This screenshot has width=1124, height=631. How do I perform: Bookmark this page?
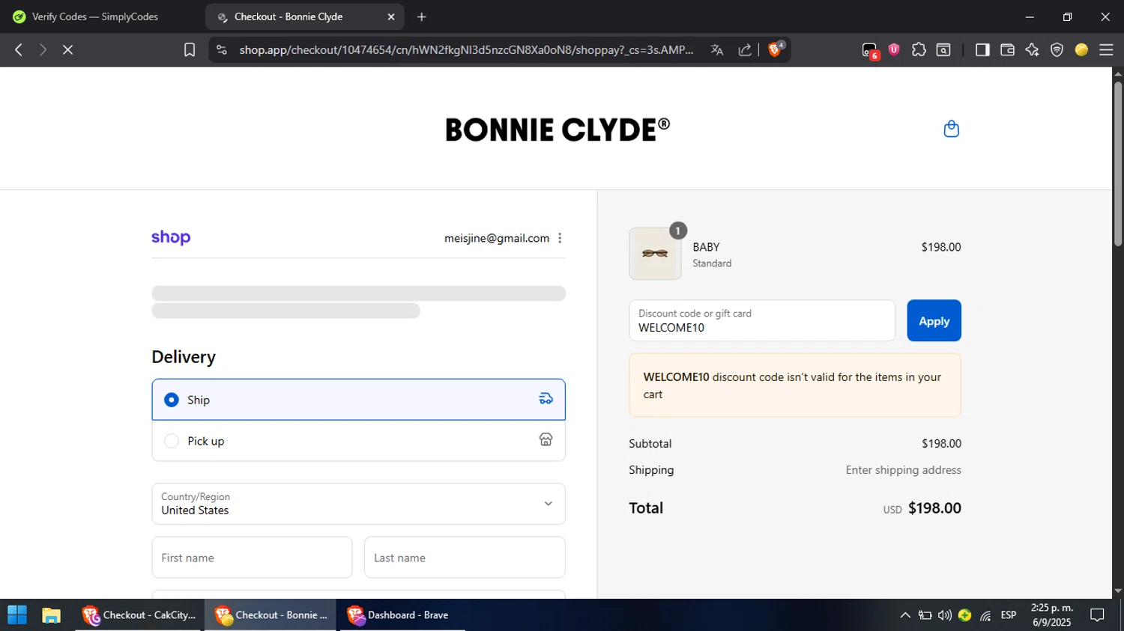click(190, 49)
